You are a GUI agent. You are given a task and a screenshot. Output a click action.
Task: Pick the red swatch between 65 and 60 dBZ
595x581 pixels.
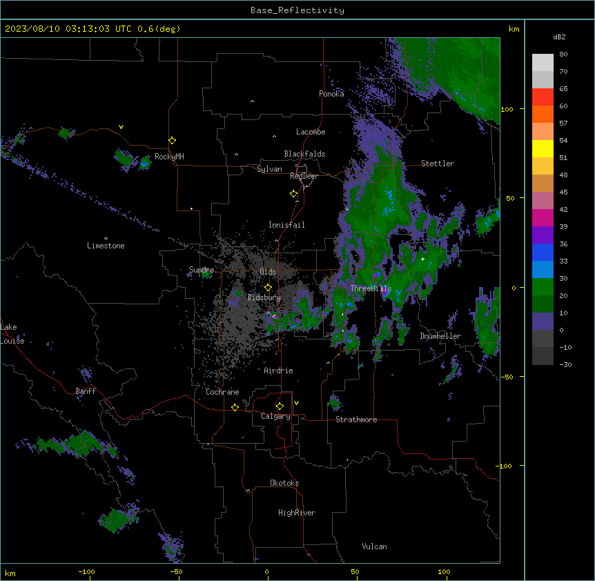[543, 97]
